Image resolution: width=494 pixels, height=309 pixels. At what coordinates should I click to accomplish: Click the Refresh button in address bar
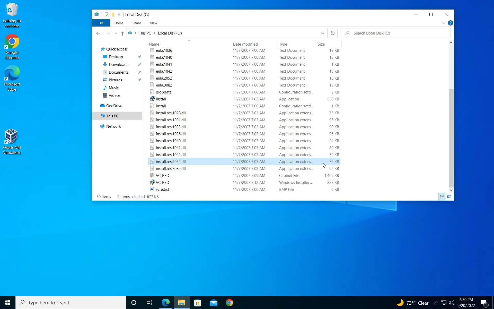click(x=332, y=33)
